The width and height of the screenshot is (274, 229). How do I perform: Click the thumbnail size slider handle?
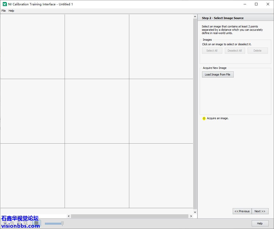[x=62, y=223]
